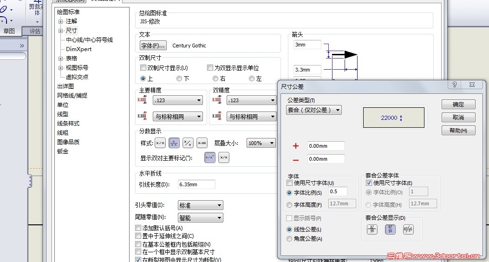Screen dimensions: 489x262
Task: Select the 线性公差 radio button
Action: point(289,229)
